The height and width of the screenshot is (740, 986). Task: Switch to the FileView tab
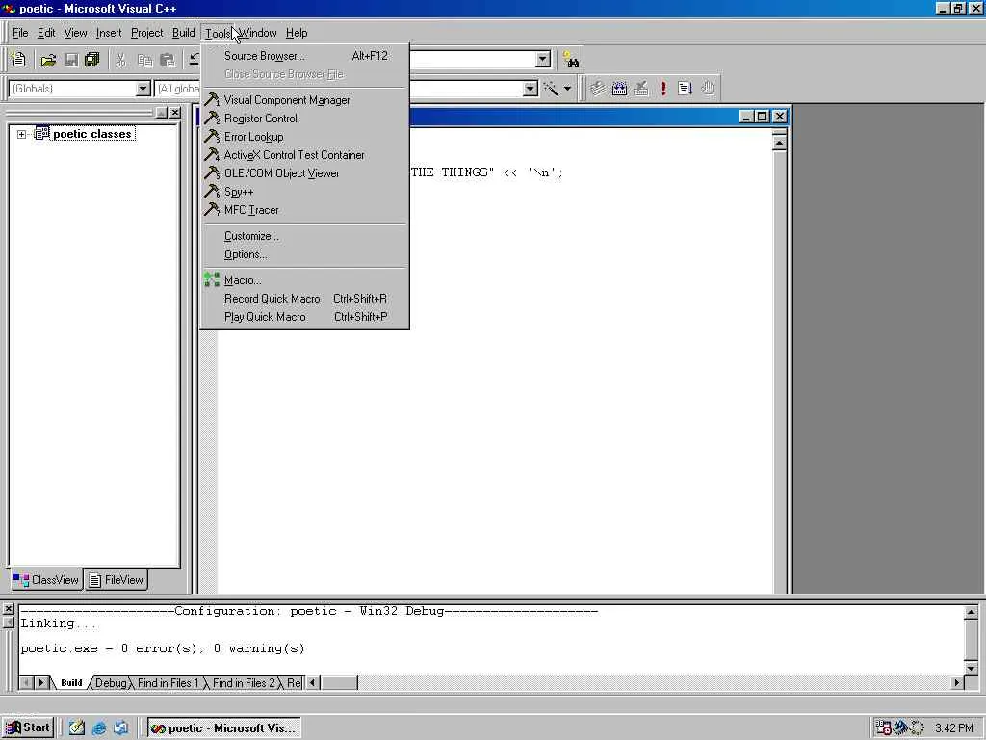pos(116,579)
